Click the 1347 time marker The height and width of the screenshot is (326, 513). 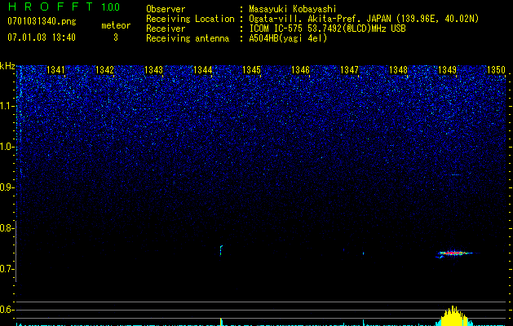349,70
